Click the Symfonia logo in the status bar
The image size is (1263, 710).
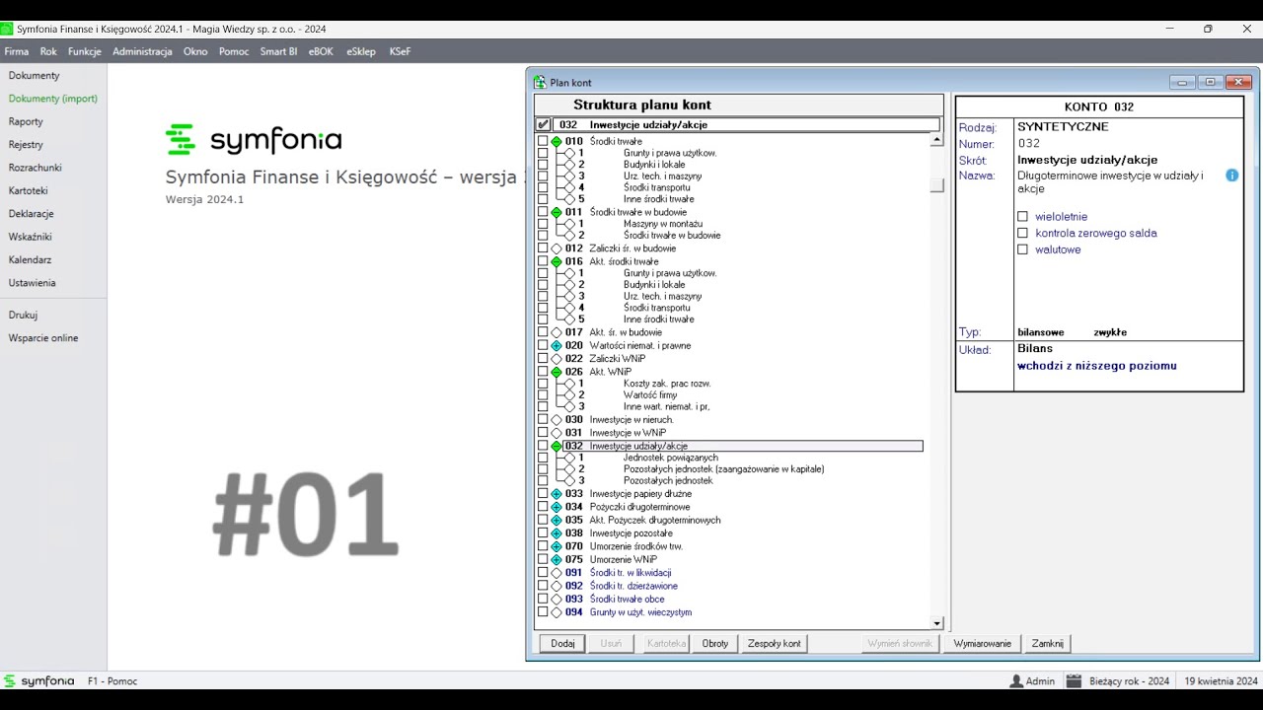pyautogui.click(x=38, y=681)
